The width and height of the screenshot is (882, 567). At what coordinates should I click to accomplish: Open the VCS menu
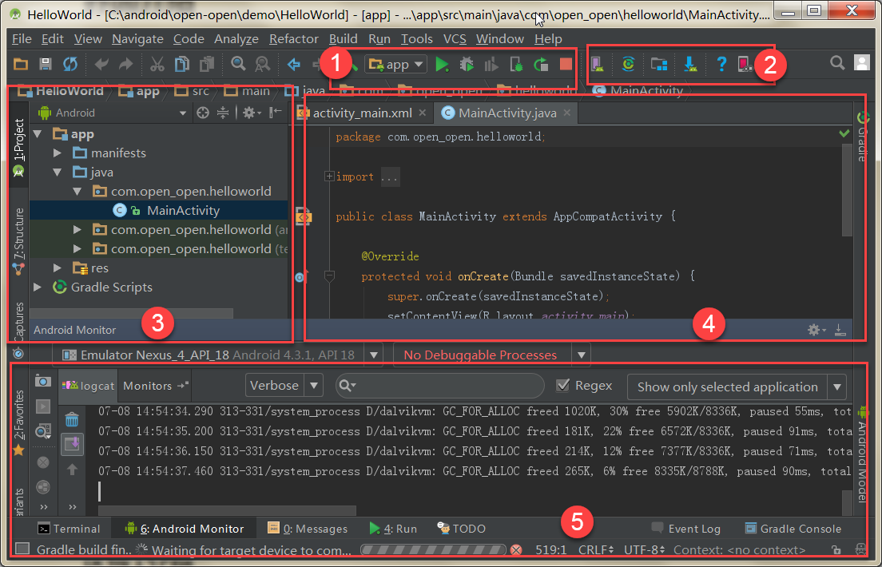click(x=455, y=38)
